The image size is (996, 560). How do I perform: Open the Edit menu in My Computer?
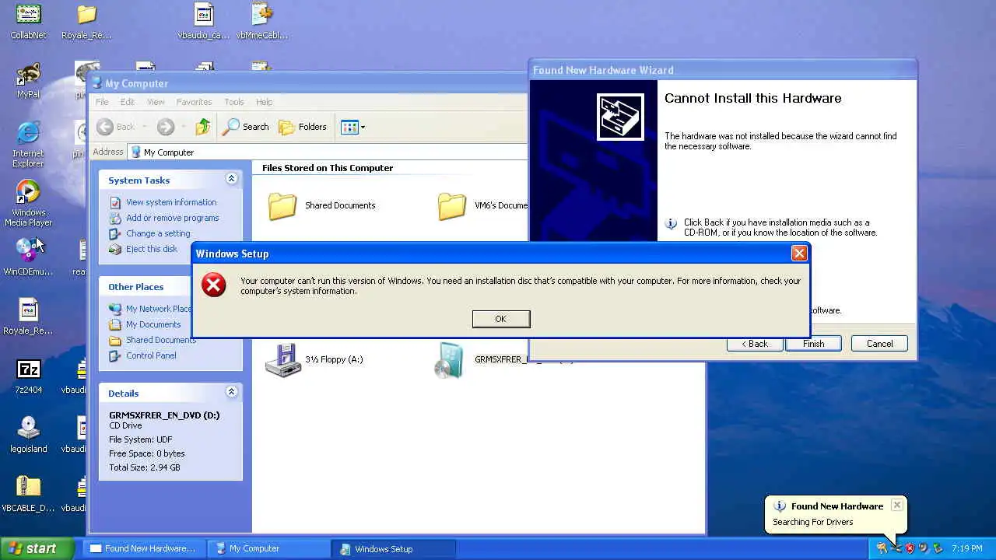[x=127, y=102]
